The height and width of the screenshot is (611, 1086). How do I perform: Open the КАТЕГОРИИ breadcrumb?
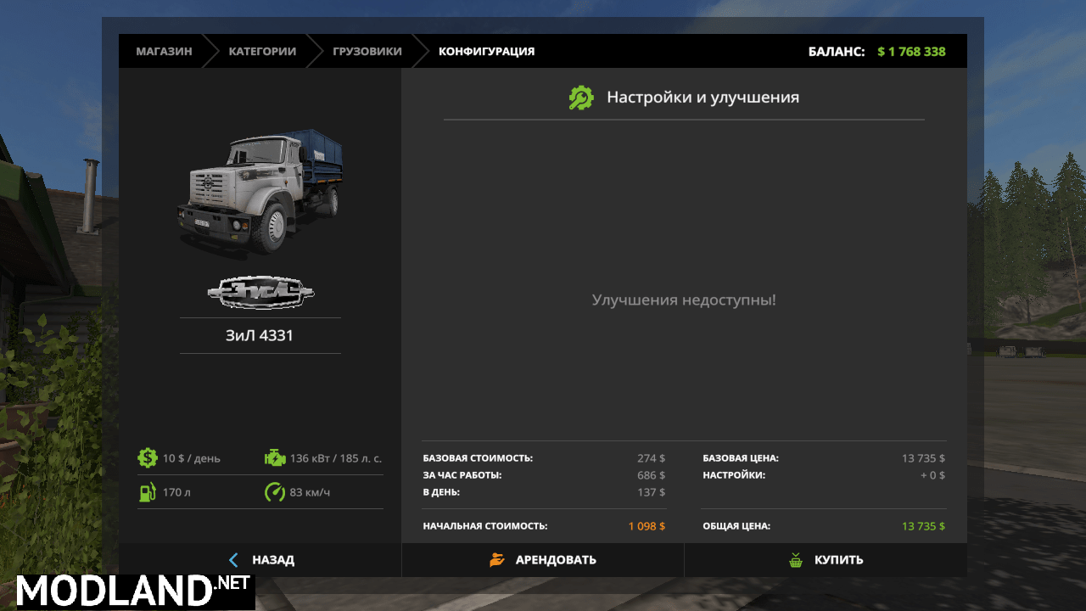262,51
